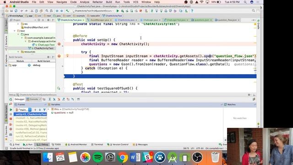Open Search Everywhere magnifier at toolbar right

253,11
